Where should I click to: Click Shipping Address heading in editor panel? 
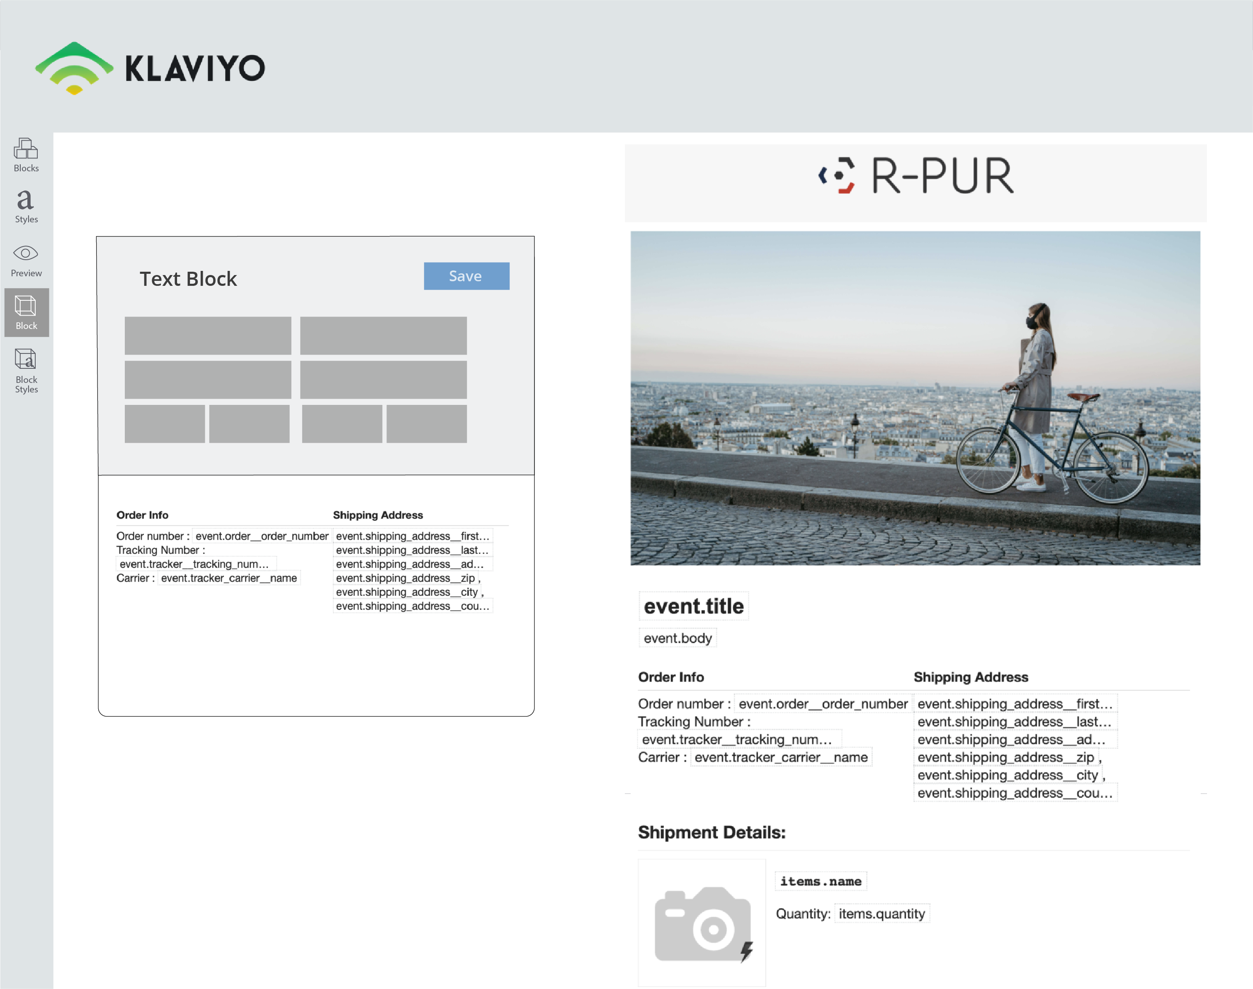click(x=378, y=515)
